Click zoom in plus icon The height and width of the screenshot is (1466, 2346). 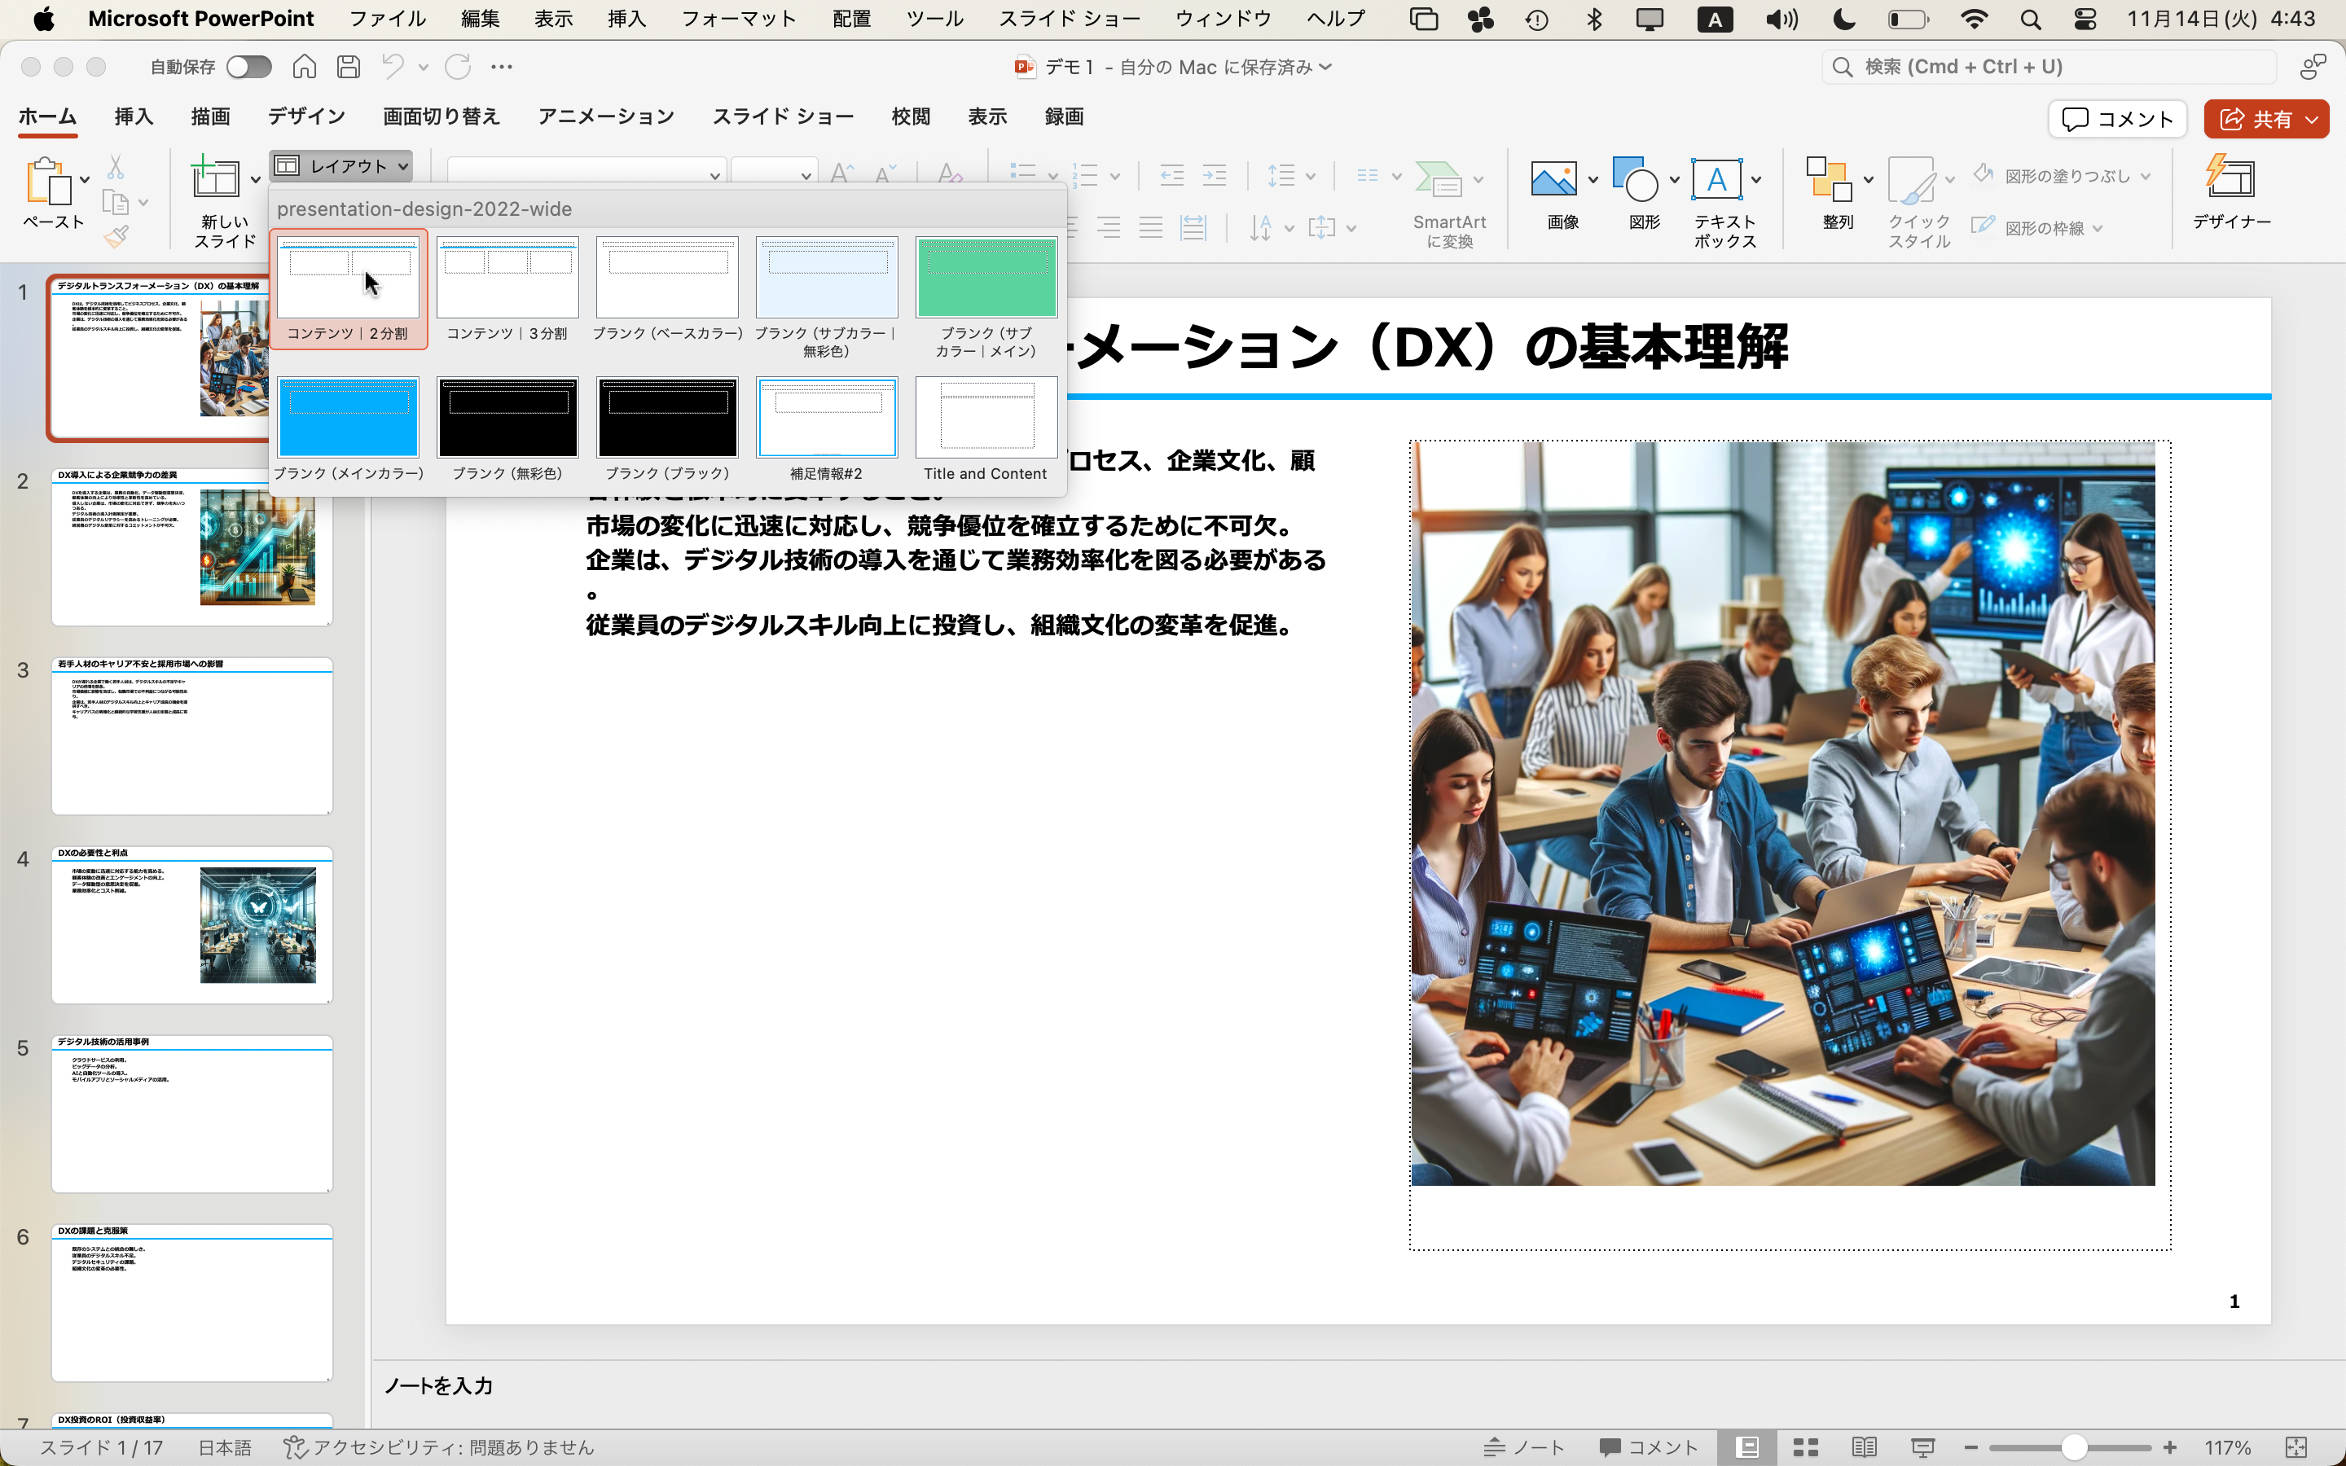point(2169,1447)
